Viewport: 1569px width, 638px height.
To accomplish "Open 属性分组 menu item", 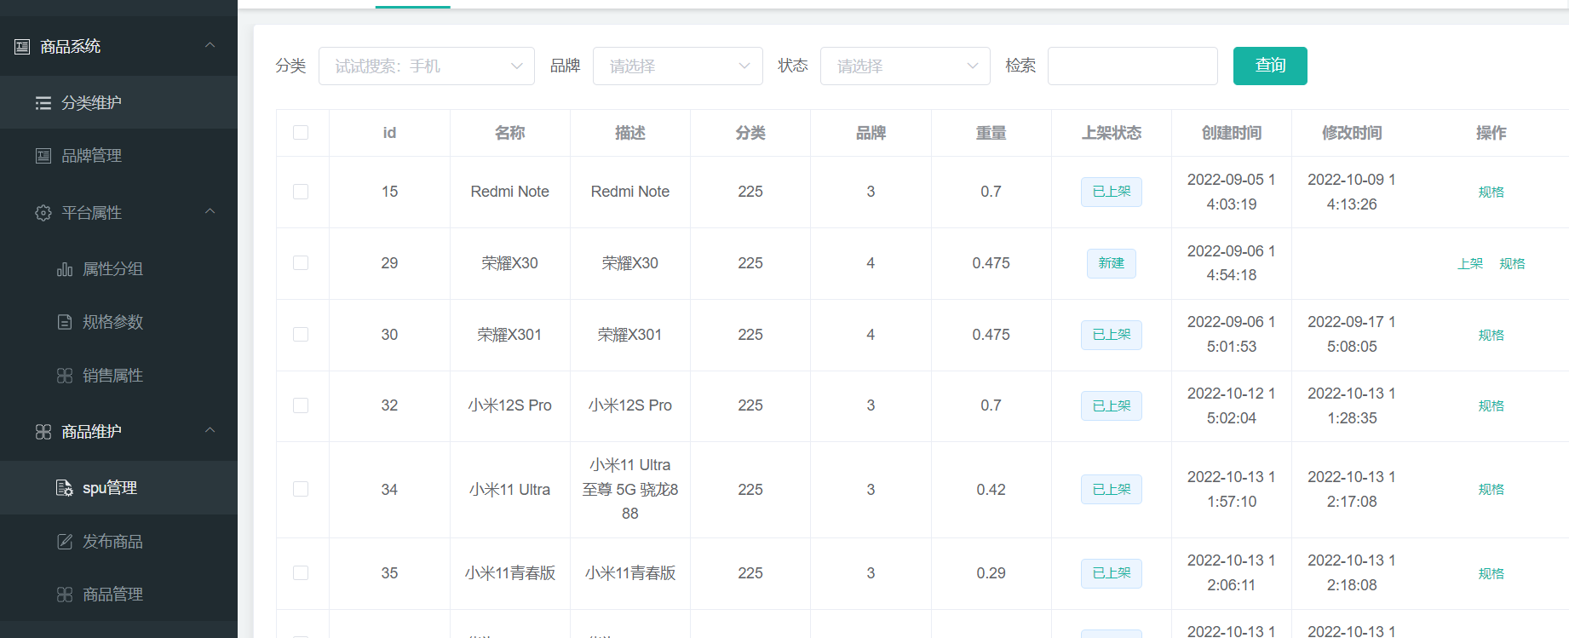I will click(x=118, y=269).
